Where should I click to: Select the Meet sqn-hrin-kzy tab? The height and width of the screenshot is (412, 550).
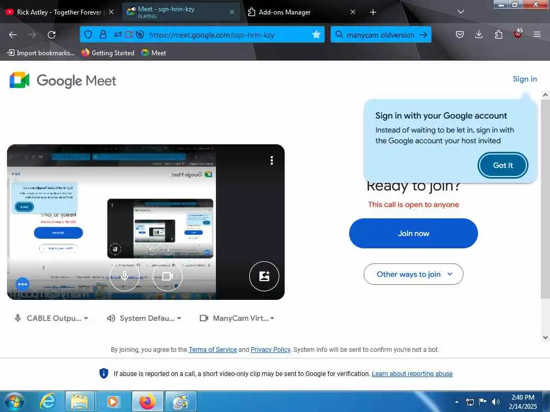pos(181,12)
